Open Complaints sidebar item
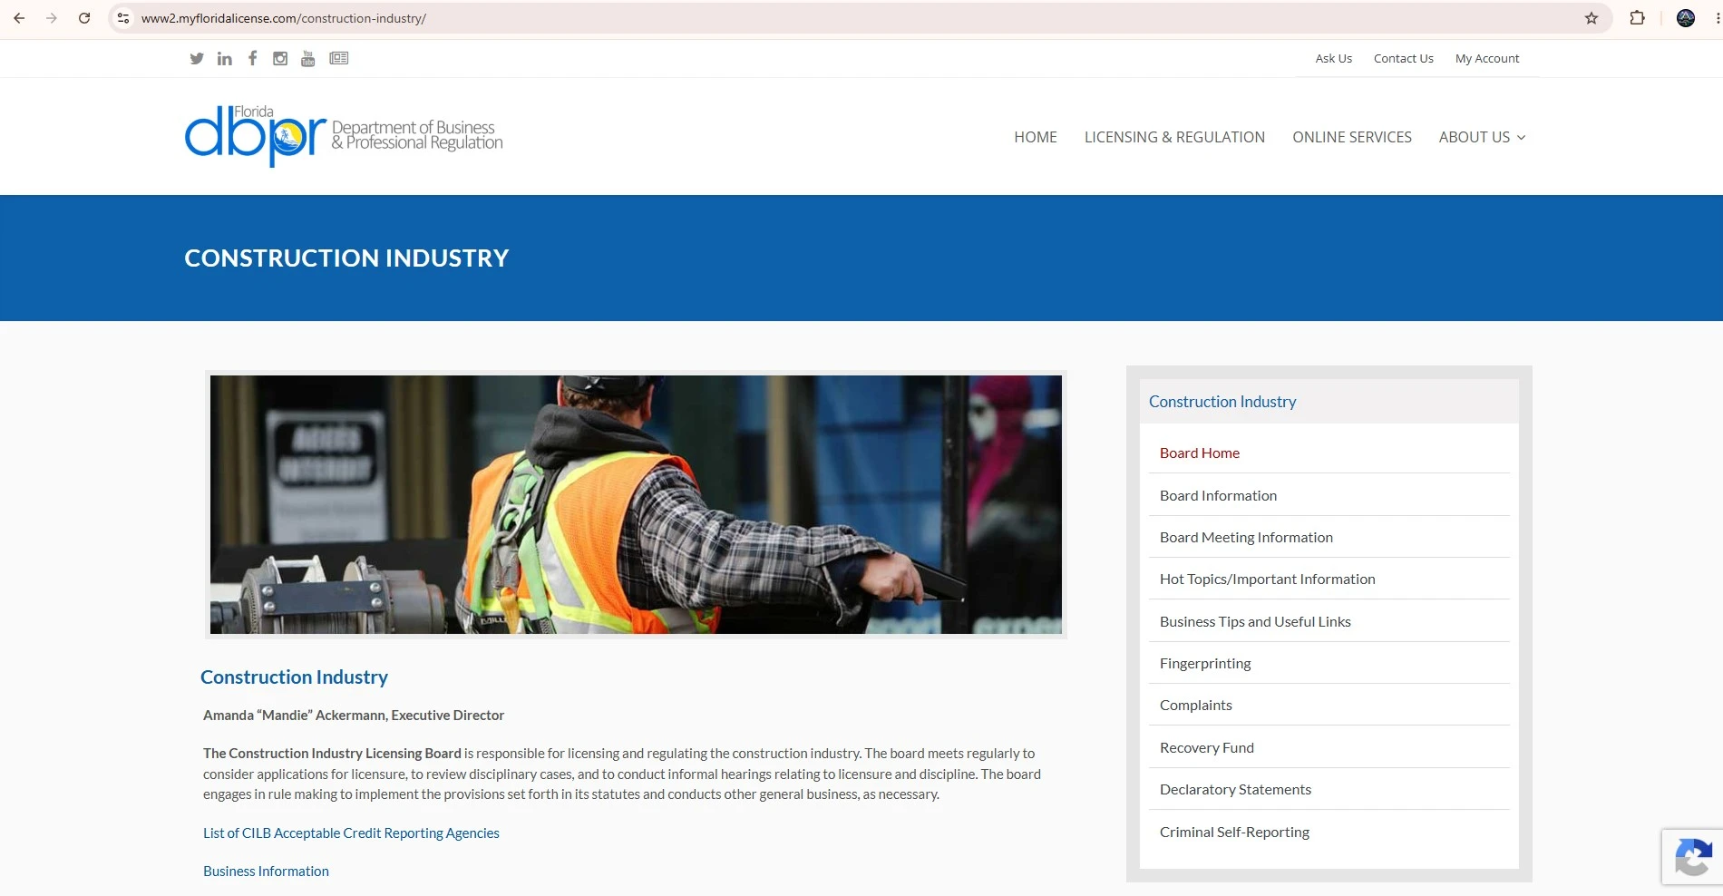Viewport: 1723px width, 896px height. [x=1195, y=705]
